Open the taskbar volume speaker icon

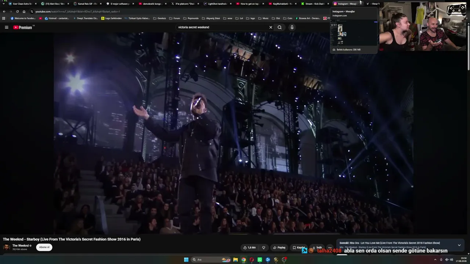pyautogui.click(x=451, y=260)
